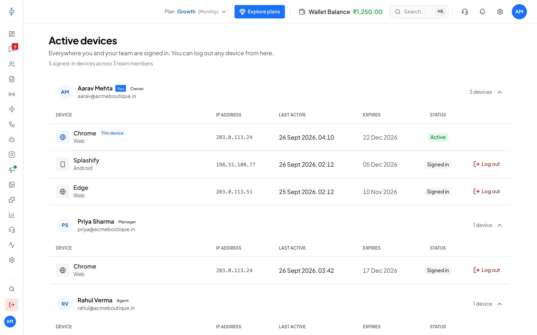Screen dimensions: 537x335
Task: Log out the Splashify Android device
Action: (487, 164)
